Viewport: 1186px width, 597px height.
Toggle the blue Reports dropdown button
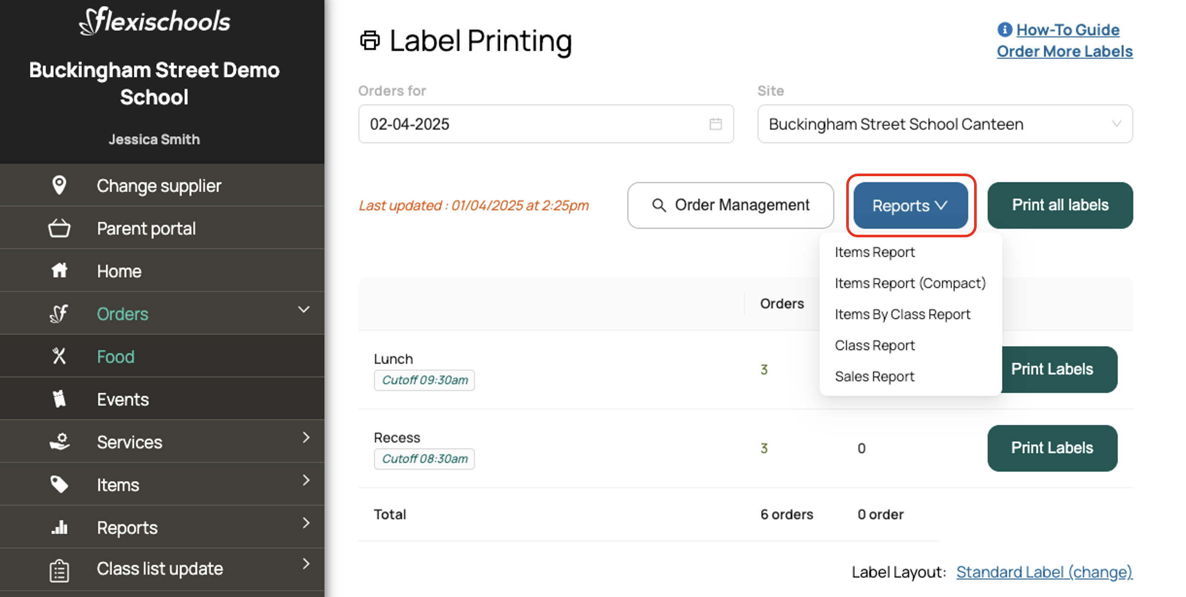point(910,205)
